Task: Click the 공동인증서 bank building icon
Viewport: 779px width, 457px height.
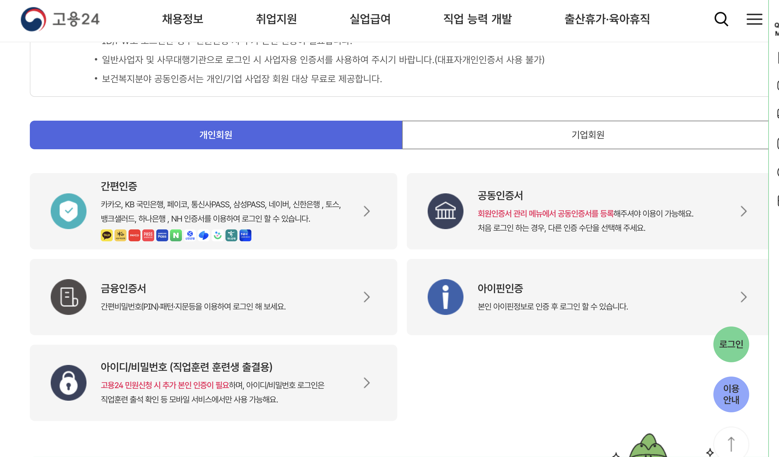Action: coord(445,211)
